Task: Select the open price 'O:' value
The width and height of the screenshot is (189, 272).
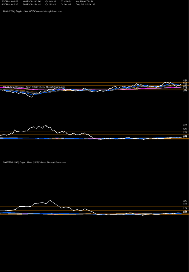Action: [x=51, y=2]
